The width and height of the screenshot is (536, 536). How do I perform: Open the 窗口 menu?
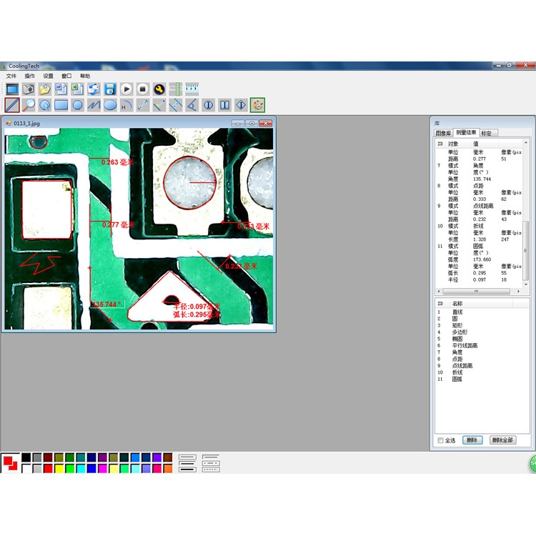coord(66,76)
